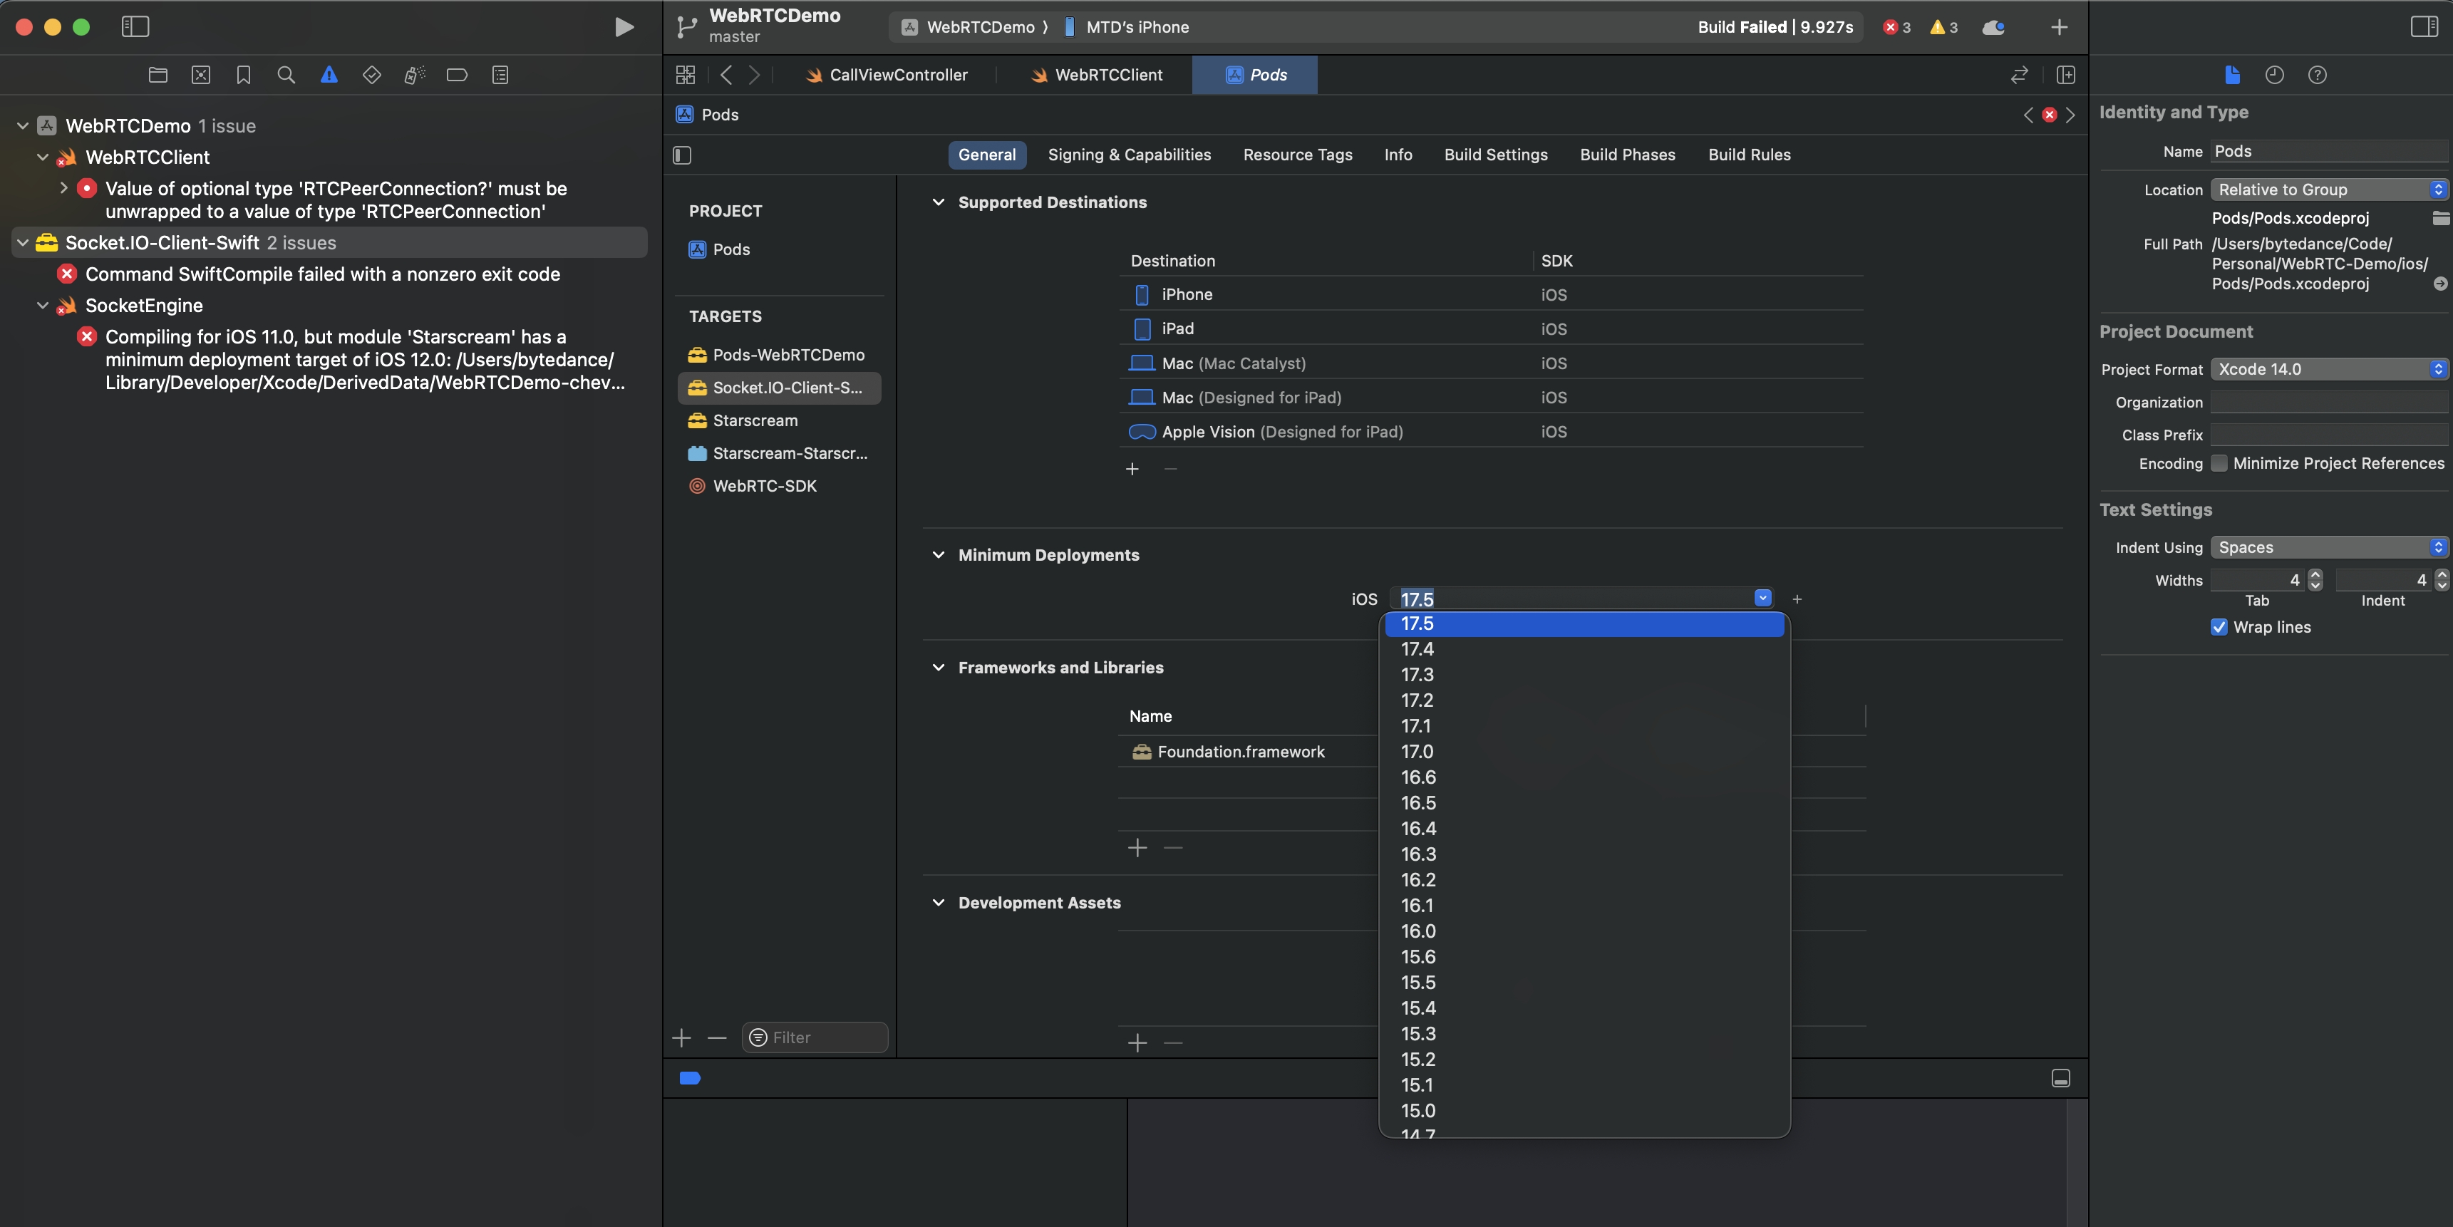Open the Project Format dropdown

(2328, 369)
